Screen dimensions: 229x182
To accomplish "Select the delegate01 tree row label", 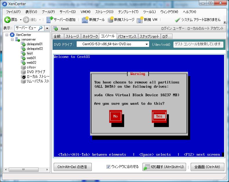I will pyautogui.click(x=35, y=44).
